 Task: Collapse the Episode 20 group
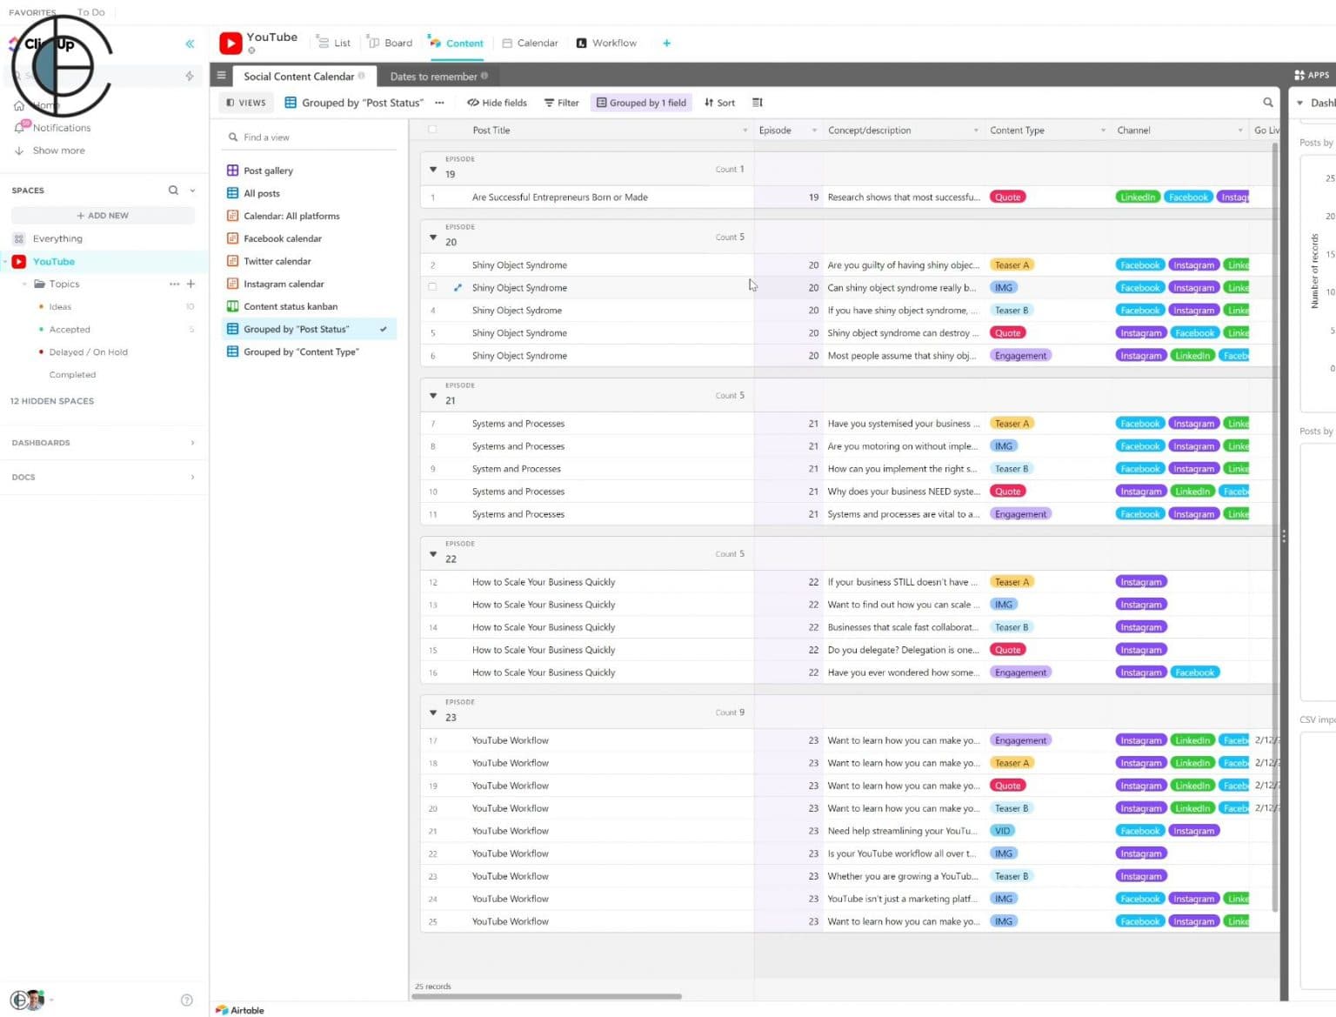[433, 237]
